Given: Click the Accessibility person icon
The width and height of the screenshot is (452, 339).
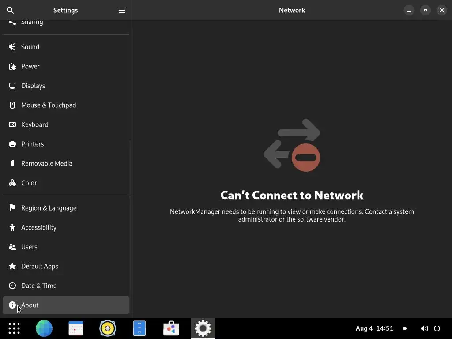Looking at the screenshot, I should pyautogui.click(x=12, y=227).
